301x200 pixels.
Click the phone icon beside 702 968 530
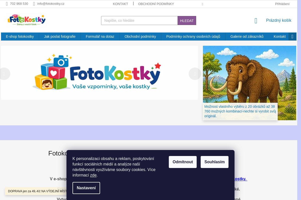click(7, 4)
